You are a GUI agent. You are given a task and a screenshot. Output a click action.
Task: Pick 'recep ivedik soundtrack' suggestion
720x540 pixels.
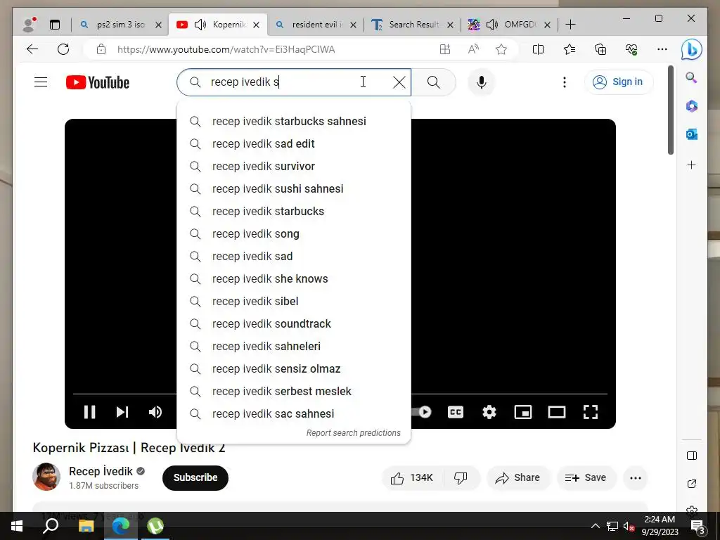294,323
